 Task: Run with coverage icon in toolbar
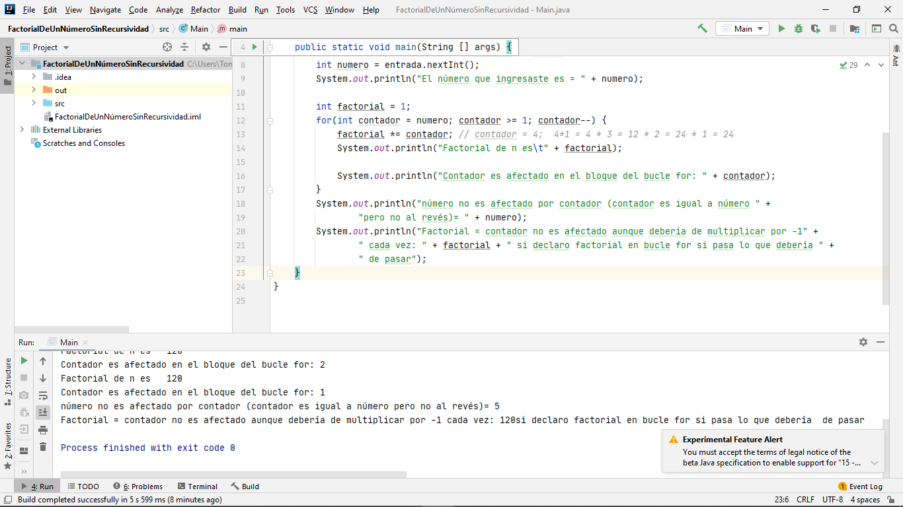pyautogui.click(x=816, y=28)
